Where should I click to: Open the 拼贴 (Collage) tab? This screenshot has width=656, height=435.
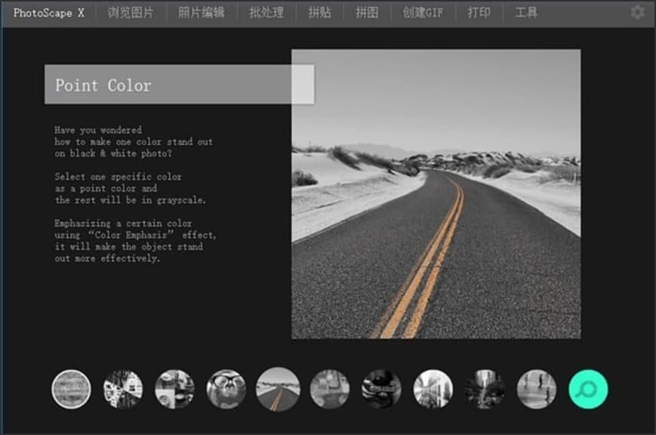[x=319, y=11]
